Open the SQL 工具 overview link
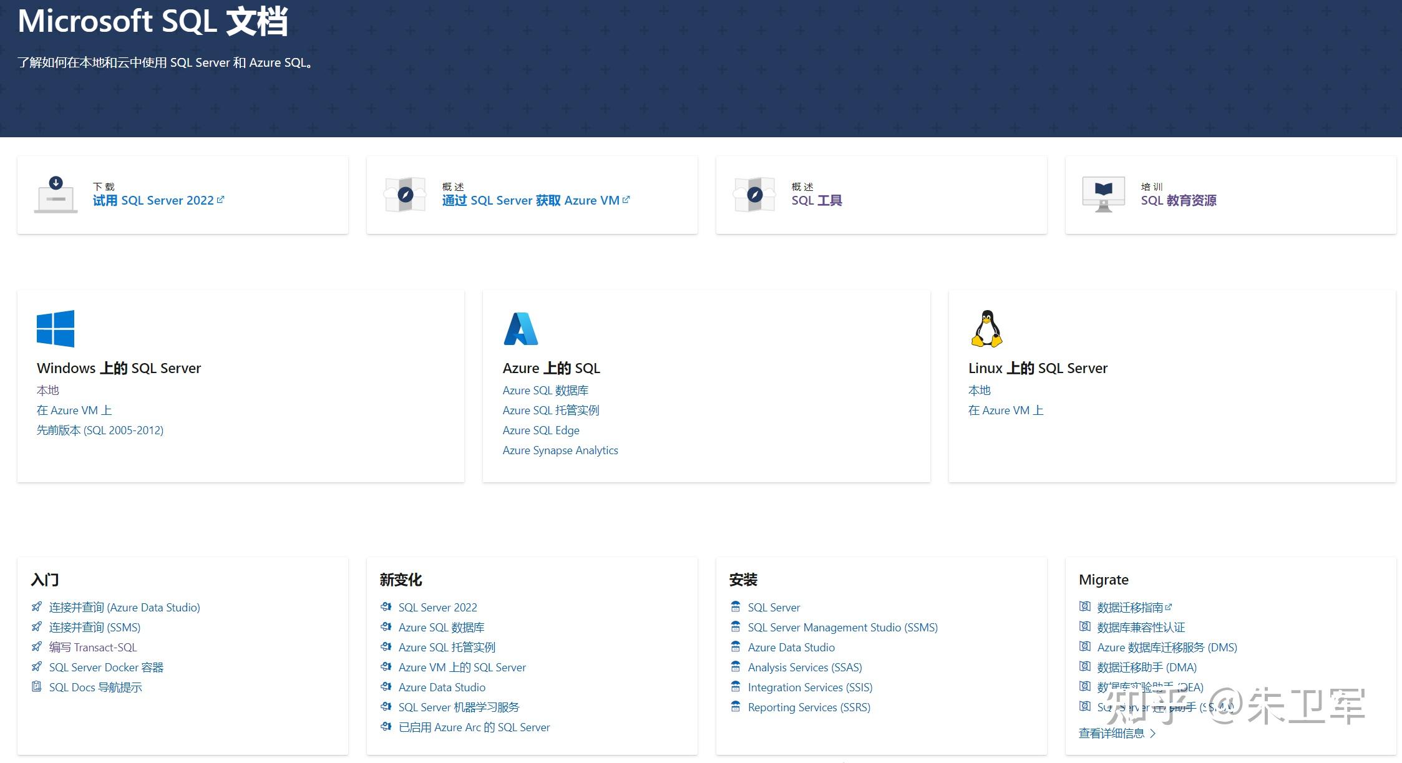This screenshot has height=763, width=1402. (817, 200)
